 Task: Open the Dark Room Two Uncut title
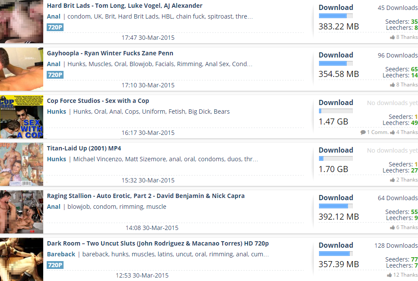158,243
